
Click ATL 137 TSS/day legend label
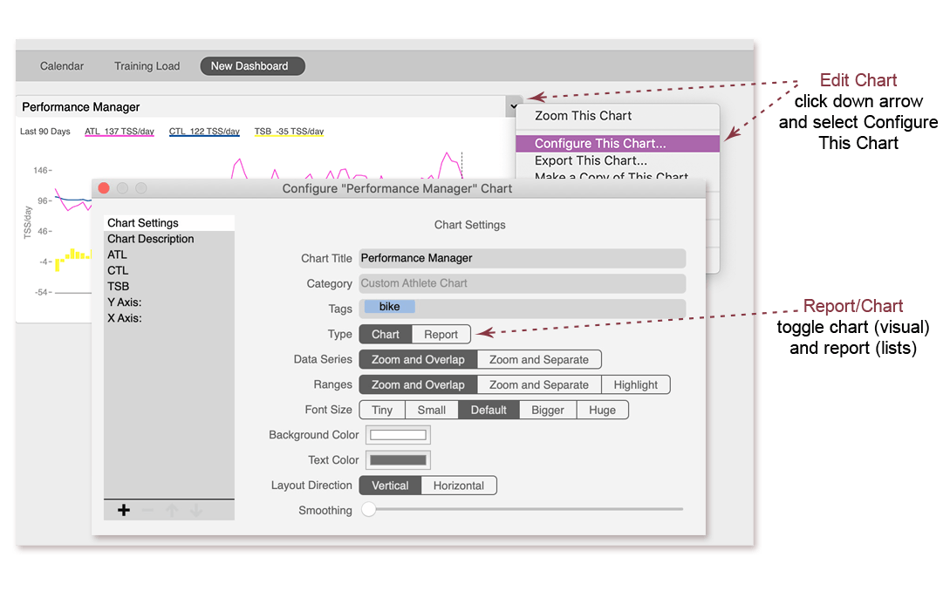pos(120,132)
